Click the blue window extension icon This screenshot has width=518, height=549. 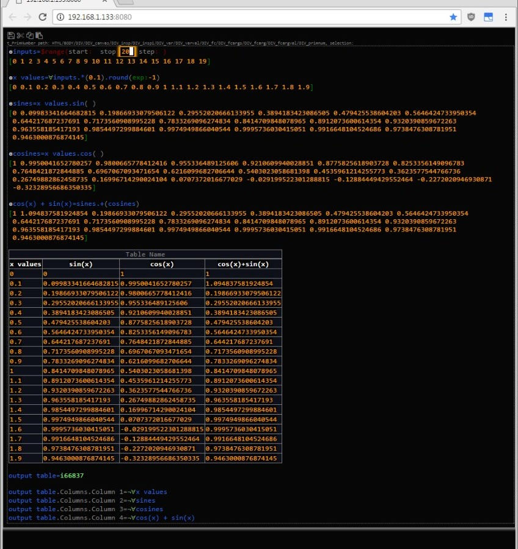[488, 17]
